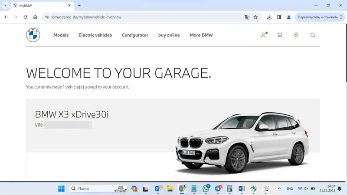Switch to Chrome in the taskbar
The image size is (347, 195).
pyautogui.click(x=182, y=188)
